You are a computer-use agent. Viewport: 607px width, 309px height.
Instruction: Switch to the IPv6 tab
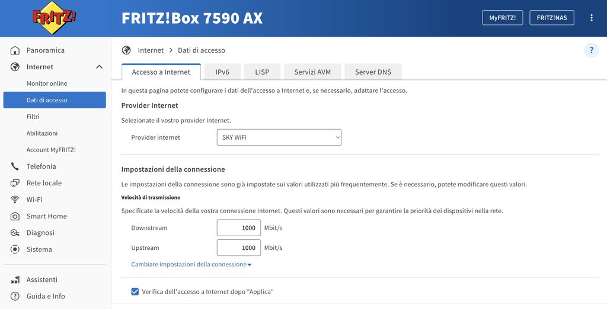click(222, 72)
